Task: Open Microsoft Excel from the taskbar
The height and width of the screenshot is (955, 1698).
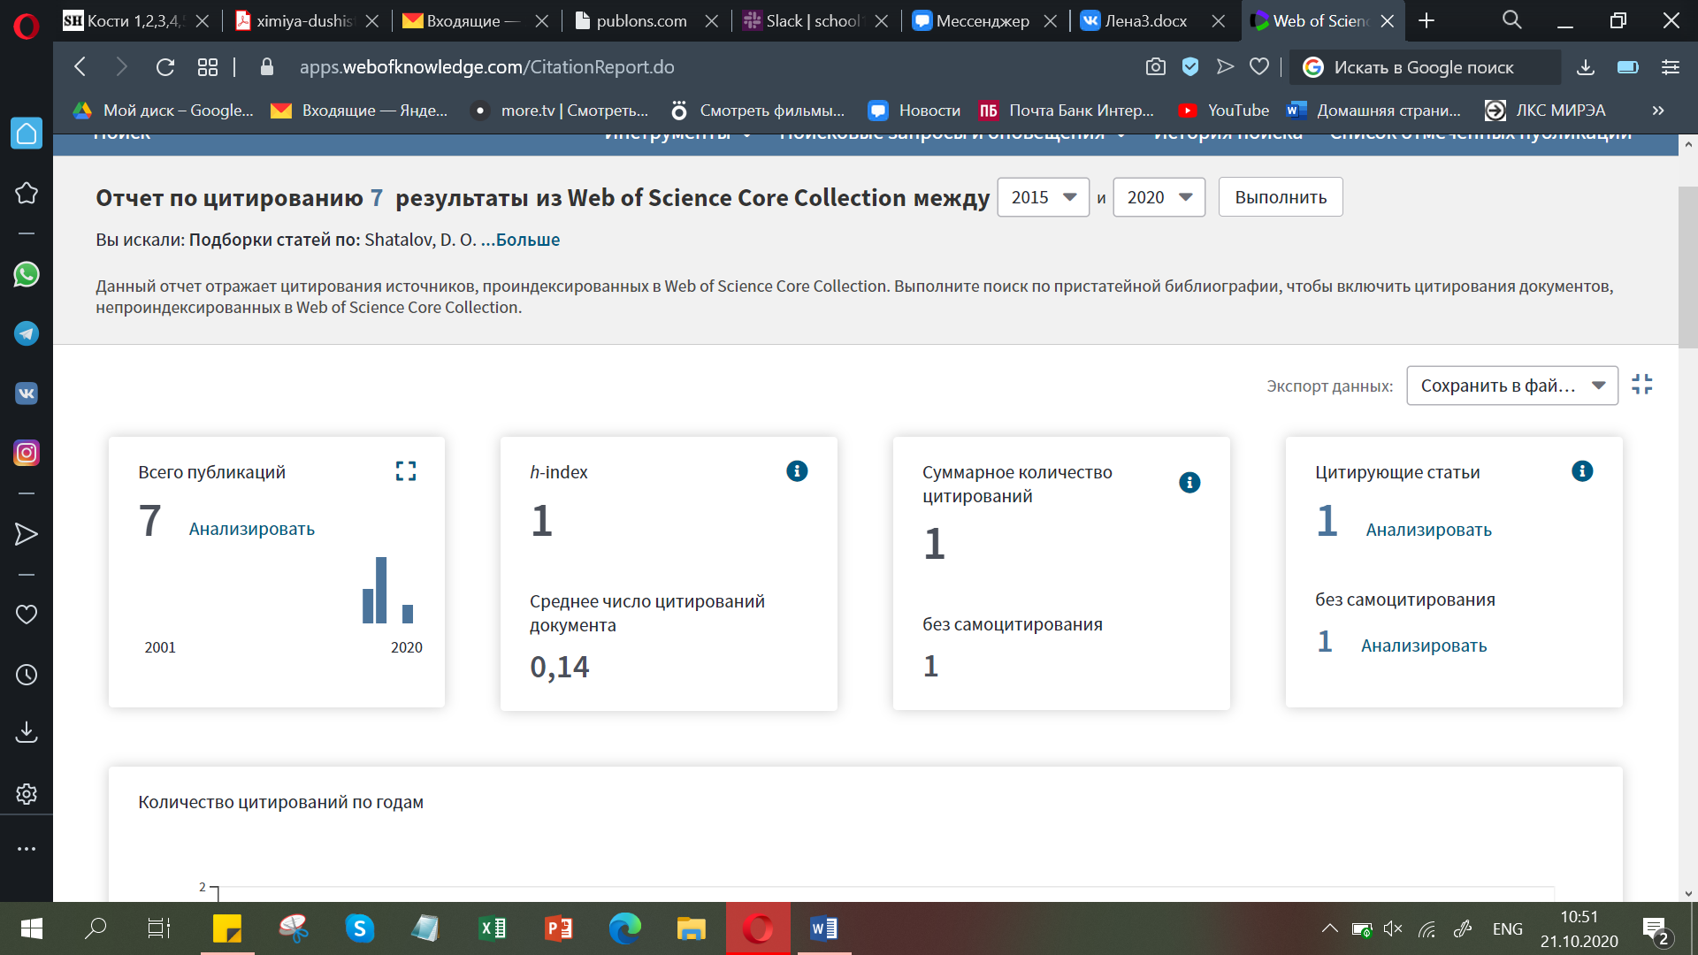Action: [x=492, y=928]
